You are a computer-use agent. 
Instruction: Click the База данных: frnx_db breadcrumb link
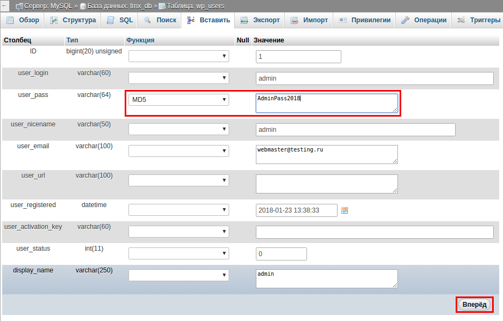coord(119,6)
